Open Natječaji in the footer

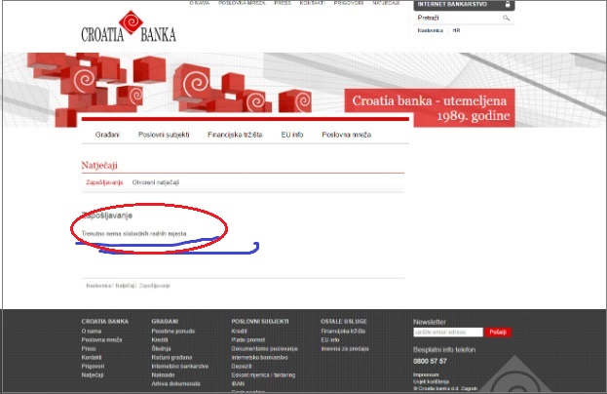point(93,375)
